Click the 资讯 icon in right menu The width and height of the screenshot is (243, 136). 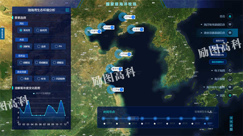tap(230, 96)
